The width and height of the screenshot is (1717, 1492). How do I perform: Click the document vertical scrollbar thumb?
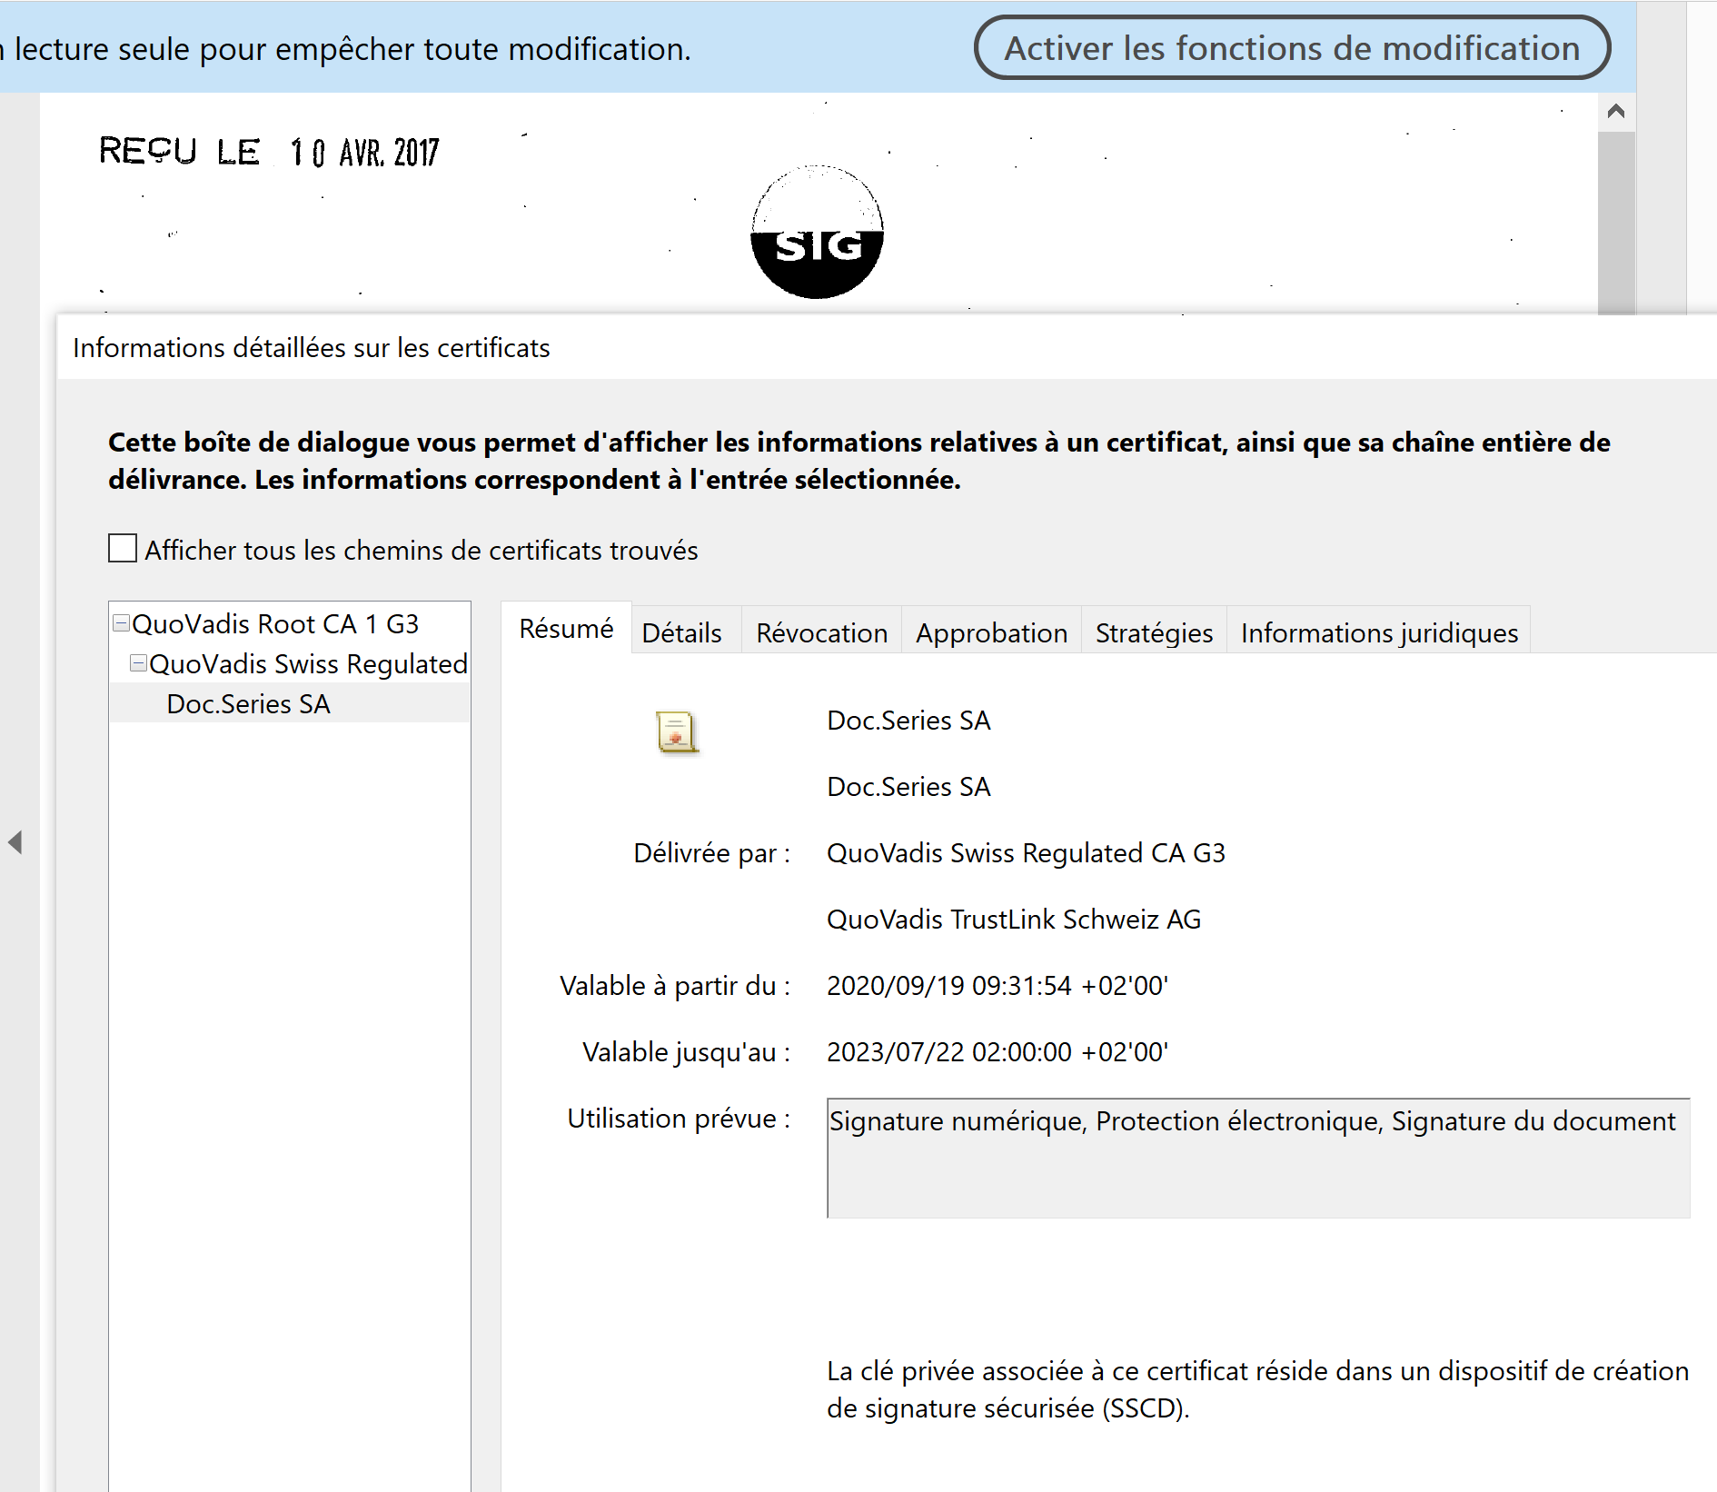point(1615,223)
